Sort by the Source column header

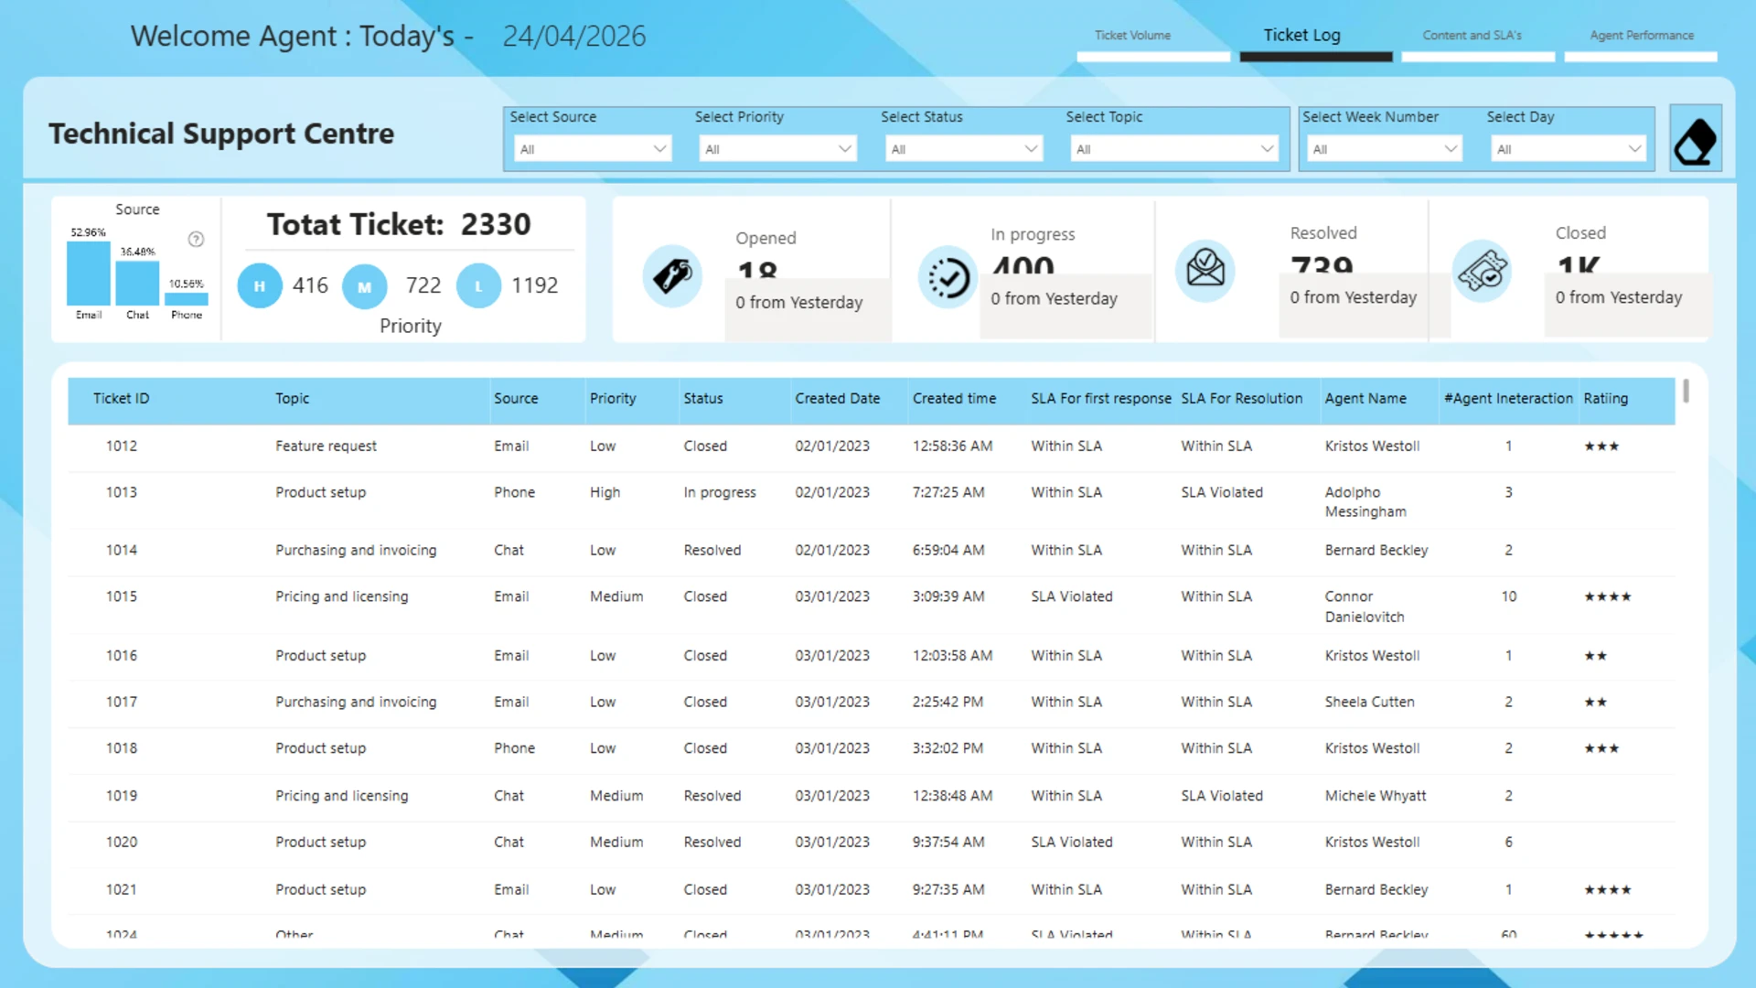pos(516,399)
